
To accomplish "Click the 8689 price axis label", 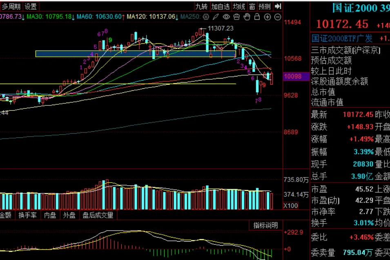I will click(291, 132).
